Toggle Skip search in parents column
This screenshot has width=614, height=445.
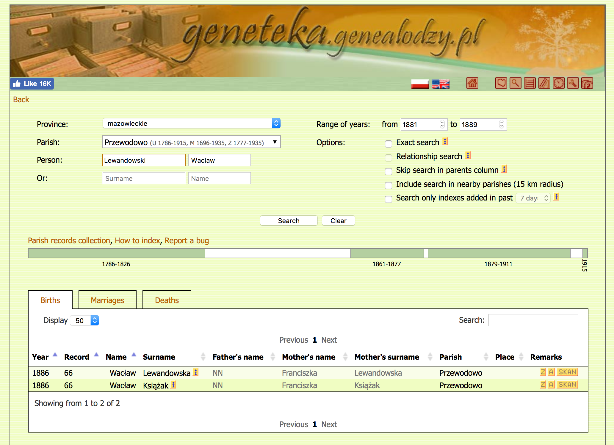tap(389, 172)
